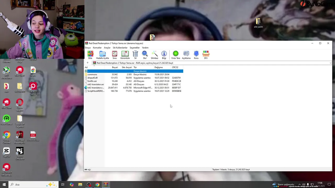Select the rdr2-translator.x... Edge HTML file

(134, 88)
